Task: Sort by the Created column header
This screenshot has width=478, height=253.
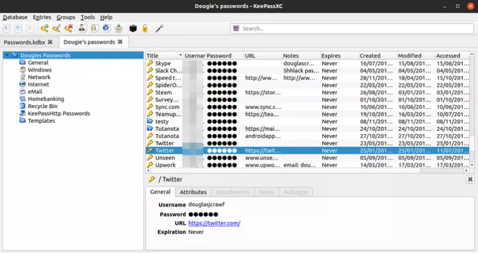Action: click(x=377, y=56)
